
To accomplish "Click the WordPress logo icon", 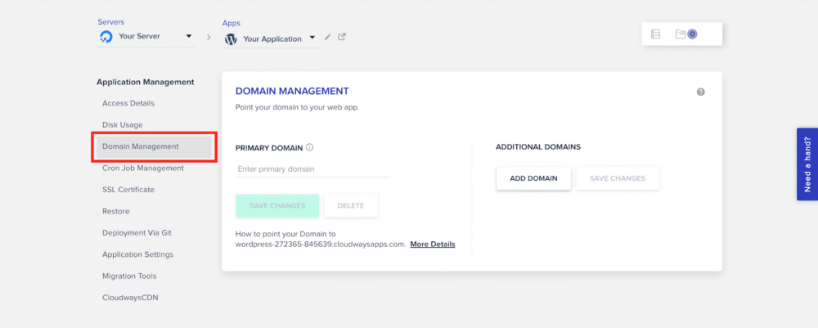I will pyautogui.click(x=231, y=38).
